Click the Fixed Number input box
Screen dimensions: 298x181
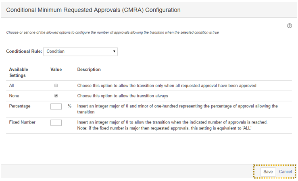pos(56,122)
